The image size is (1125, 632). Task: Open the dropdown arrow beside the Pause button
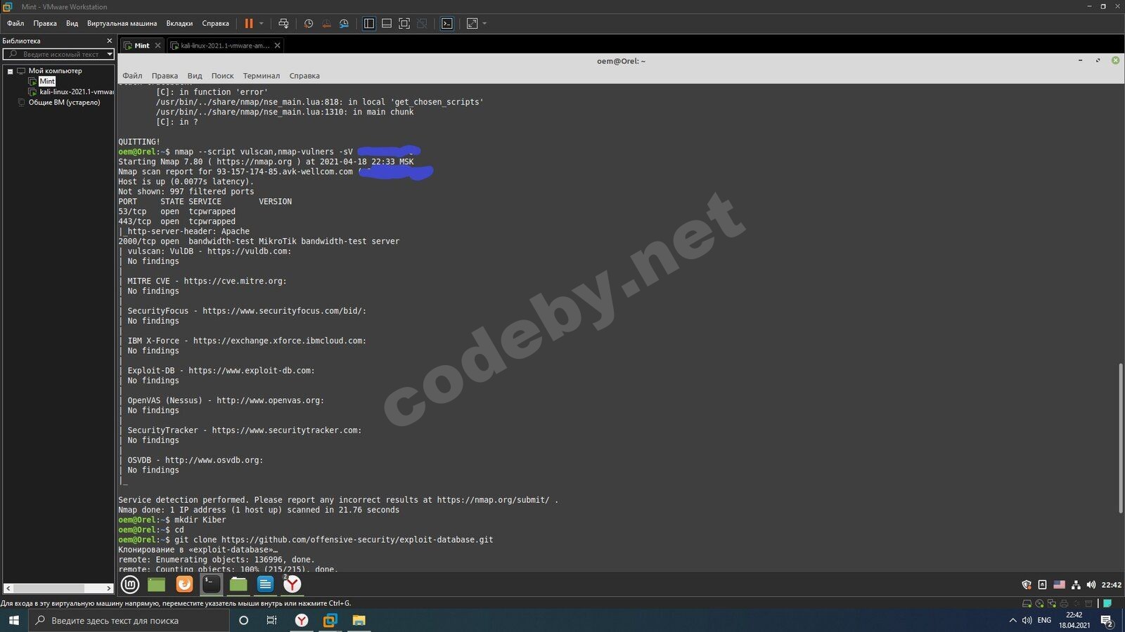[262, 23]
